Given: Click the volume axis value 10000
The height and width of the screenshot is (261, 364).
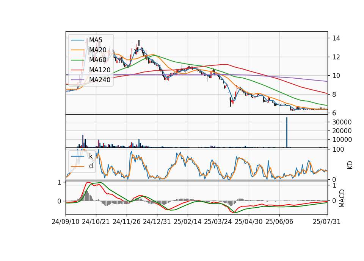Looking at the screenshot, I should click(342, 140).
